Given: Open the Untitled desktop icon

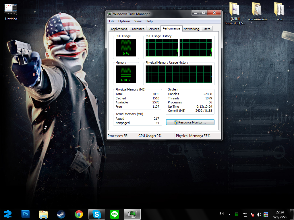Looking at the screenshot, I should [x=11, y=12].
